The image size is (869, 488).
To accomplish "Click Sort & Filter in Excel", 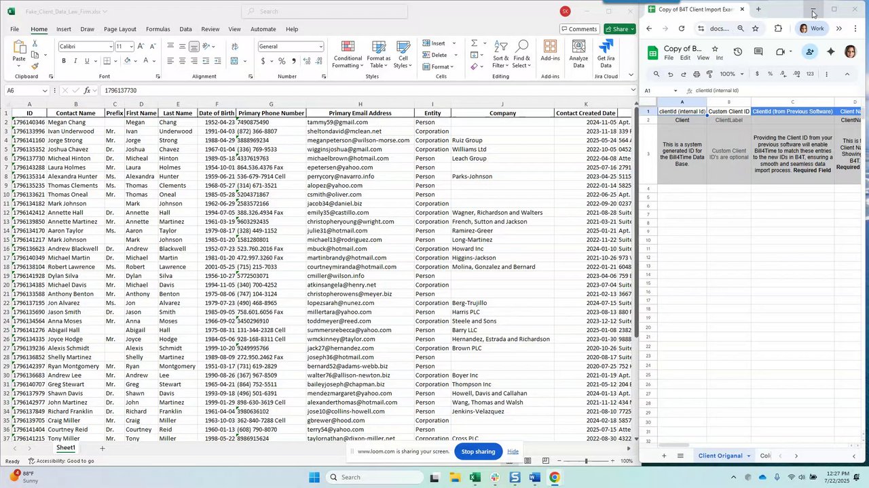I will [x=500, y=54].
